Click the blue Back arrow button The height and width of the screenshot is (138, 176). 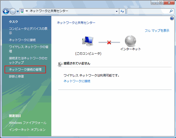tap(6, 11)
